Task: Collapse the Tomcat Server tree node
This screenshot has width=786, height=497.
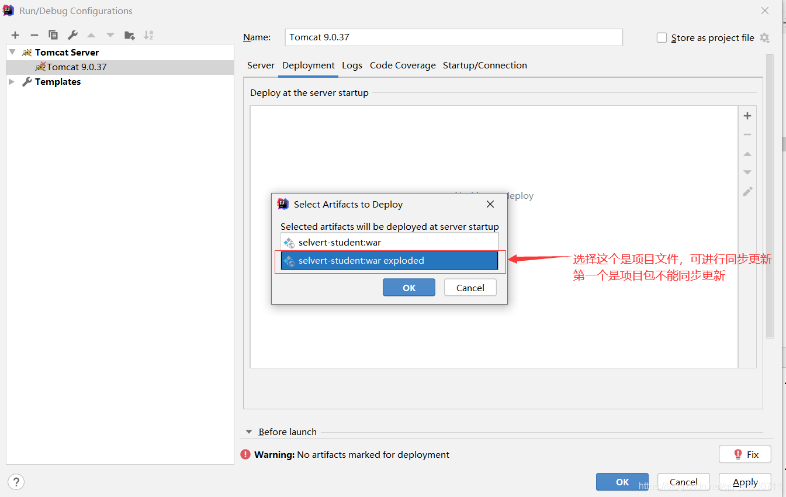Action: pyautogui.click(x=12, y=52)
